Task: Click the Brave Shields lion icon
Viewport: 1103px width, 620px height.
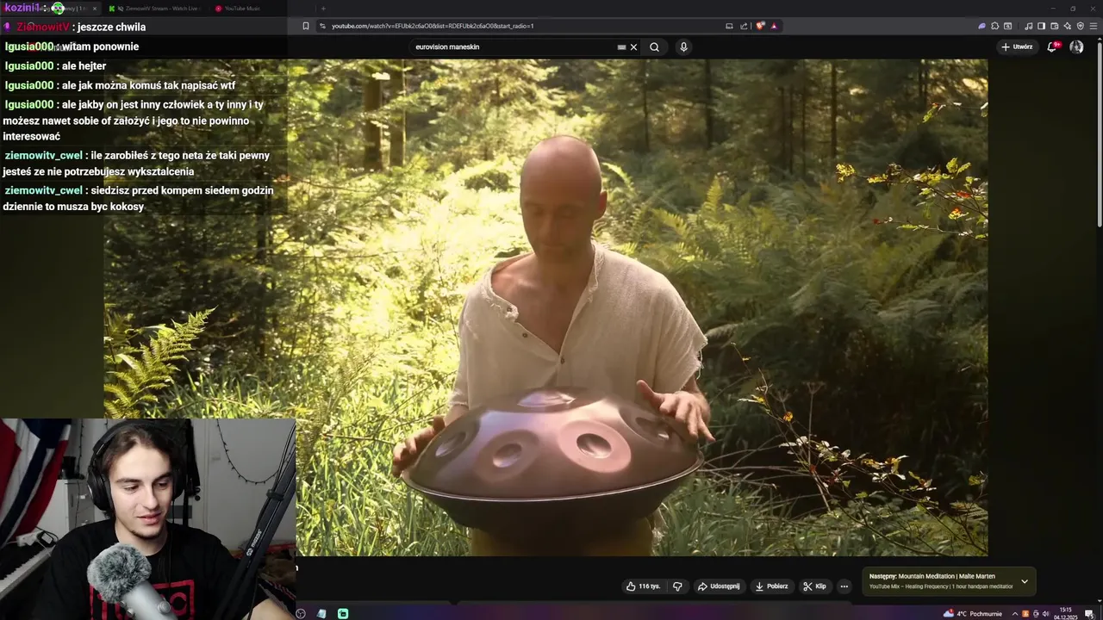Action: [760, 26]
